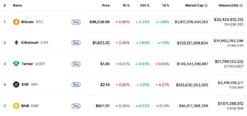Image resolution: width=247 pixels, height=116 pixels.
Task: Buy Ethereum using its Buy button
Action: (76, 43)
